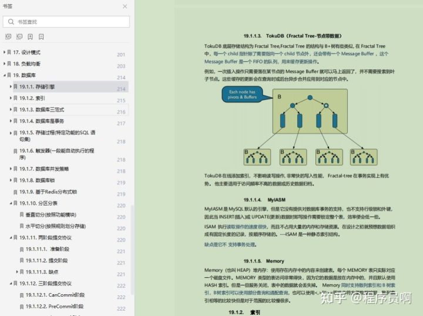Image resolution: width=423 pixels, height=316 pixels.
Task: Click the collapse all bookmarks icon
Action: (19, 36)
